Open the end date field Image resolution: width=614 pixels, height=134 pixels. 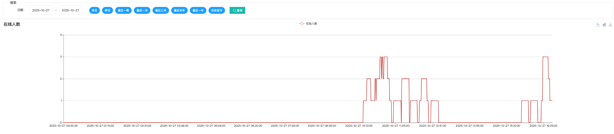(x=71, y=10)
